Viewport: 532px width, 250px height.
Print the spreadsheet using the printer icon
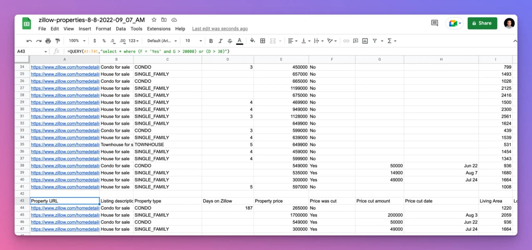pos(48,41)
